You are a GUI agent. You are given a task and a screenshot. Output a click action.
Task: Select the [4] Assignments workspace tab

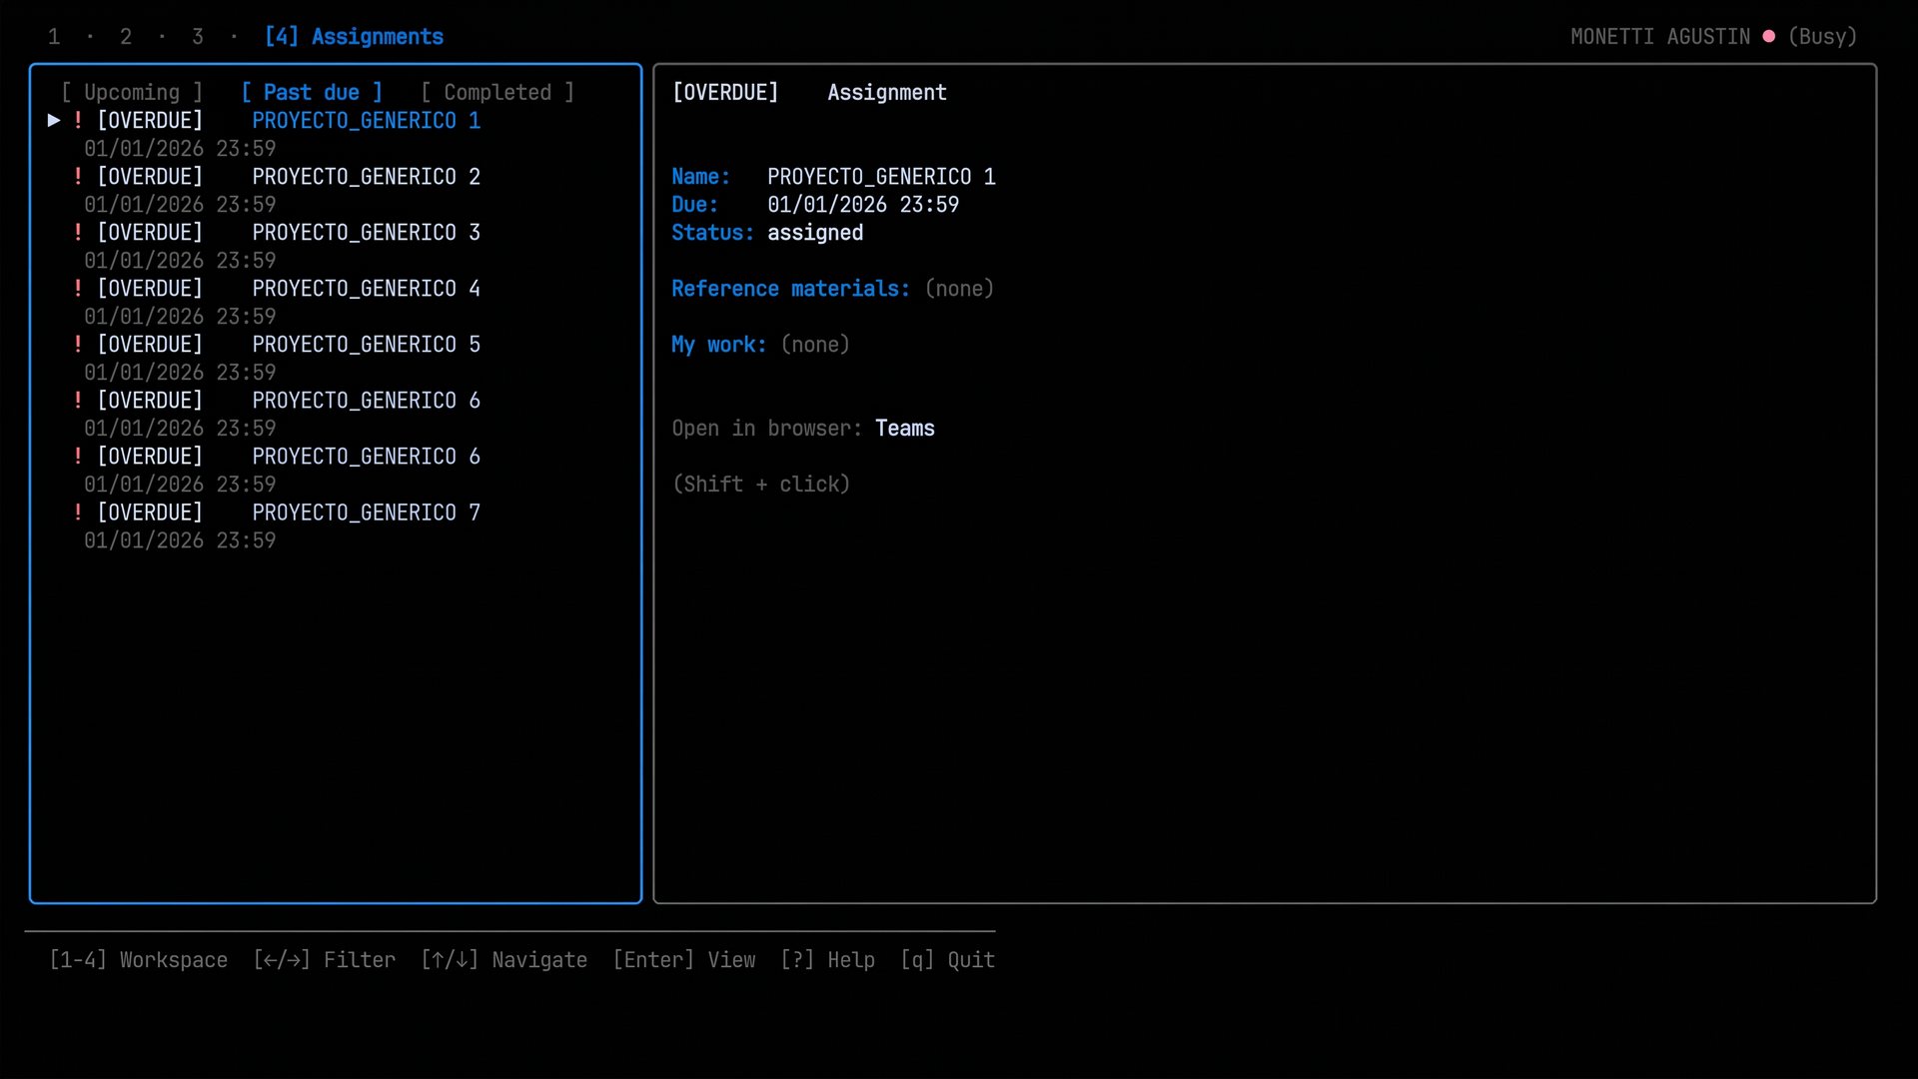pyautogui.click(x=354, y=37)
